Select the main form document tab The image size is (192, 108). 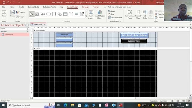pyautogui.click(x=38, y=24)
